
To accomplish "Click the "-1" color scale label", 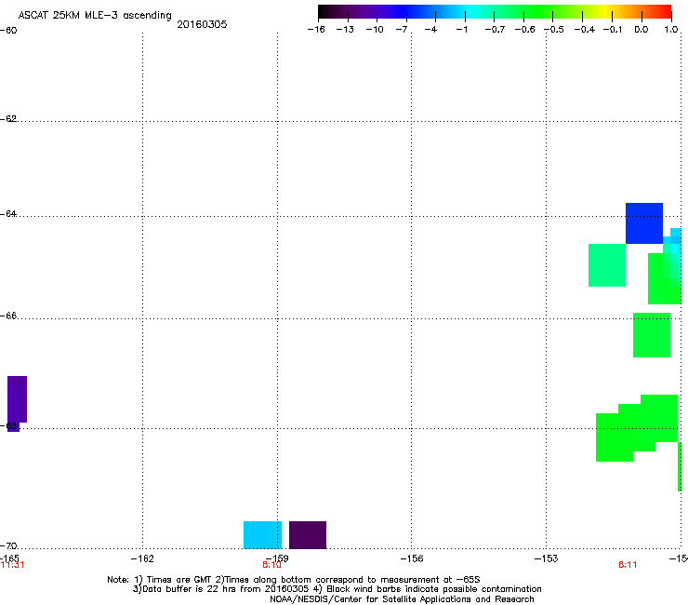I will point(461,30).
